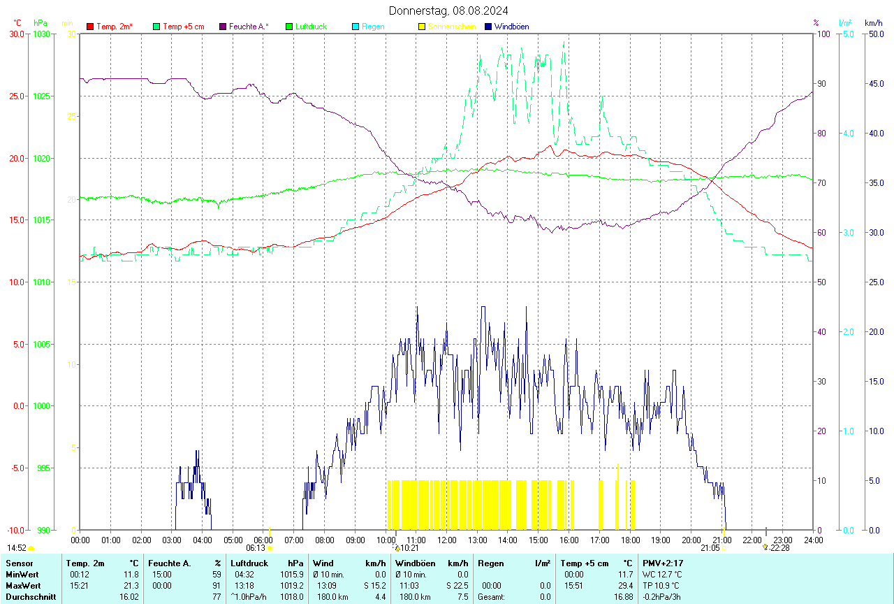Click the 'hPa' axis unit label at top left
The image size is (894, 604).
(40, 23)
